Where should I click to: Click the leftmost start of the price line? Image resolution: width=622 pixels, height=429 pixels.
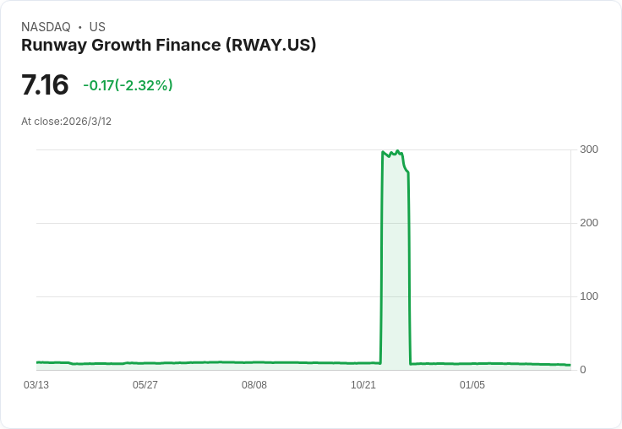pos(37,362)
